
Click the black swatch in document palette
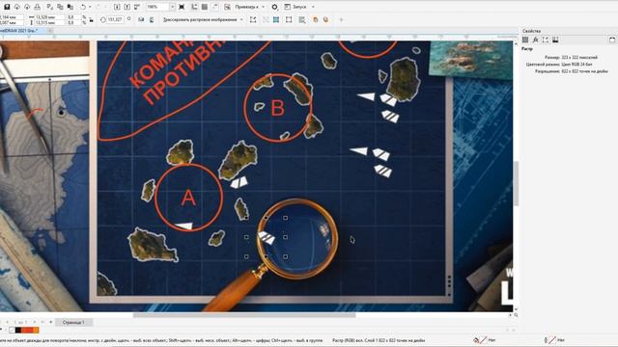[18, 330]
